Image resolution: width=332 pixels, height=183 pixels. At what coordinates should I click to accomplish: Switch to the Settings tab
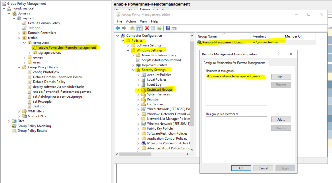click(x=145, y=9)
